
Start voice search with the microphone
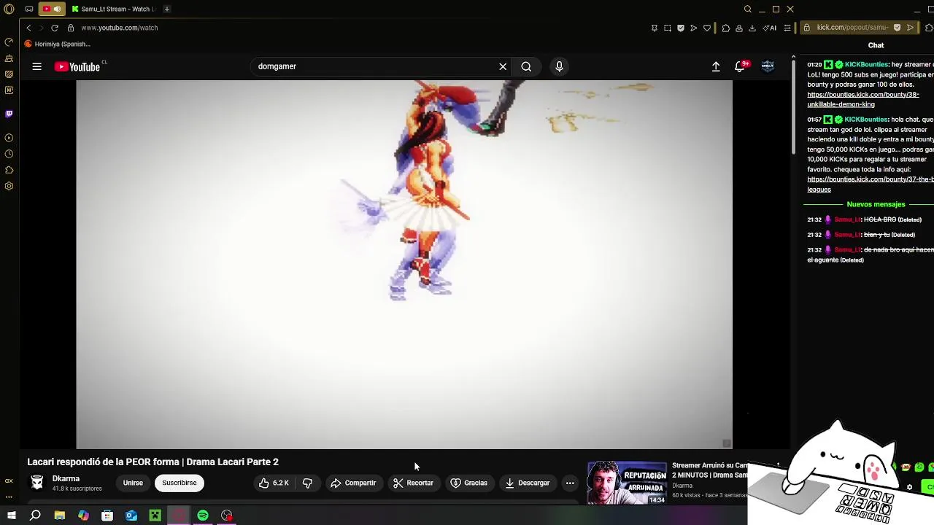pos(559,66)
